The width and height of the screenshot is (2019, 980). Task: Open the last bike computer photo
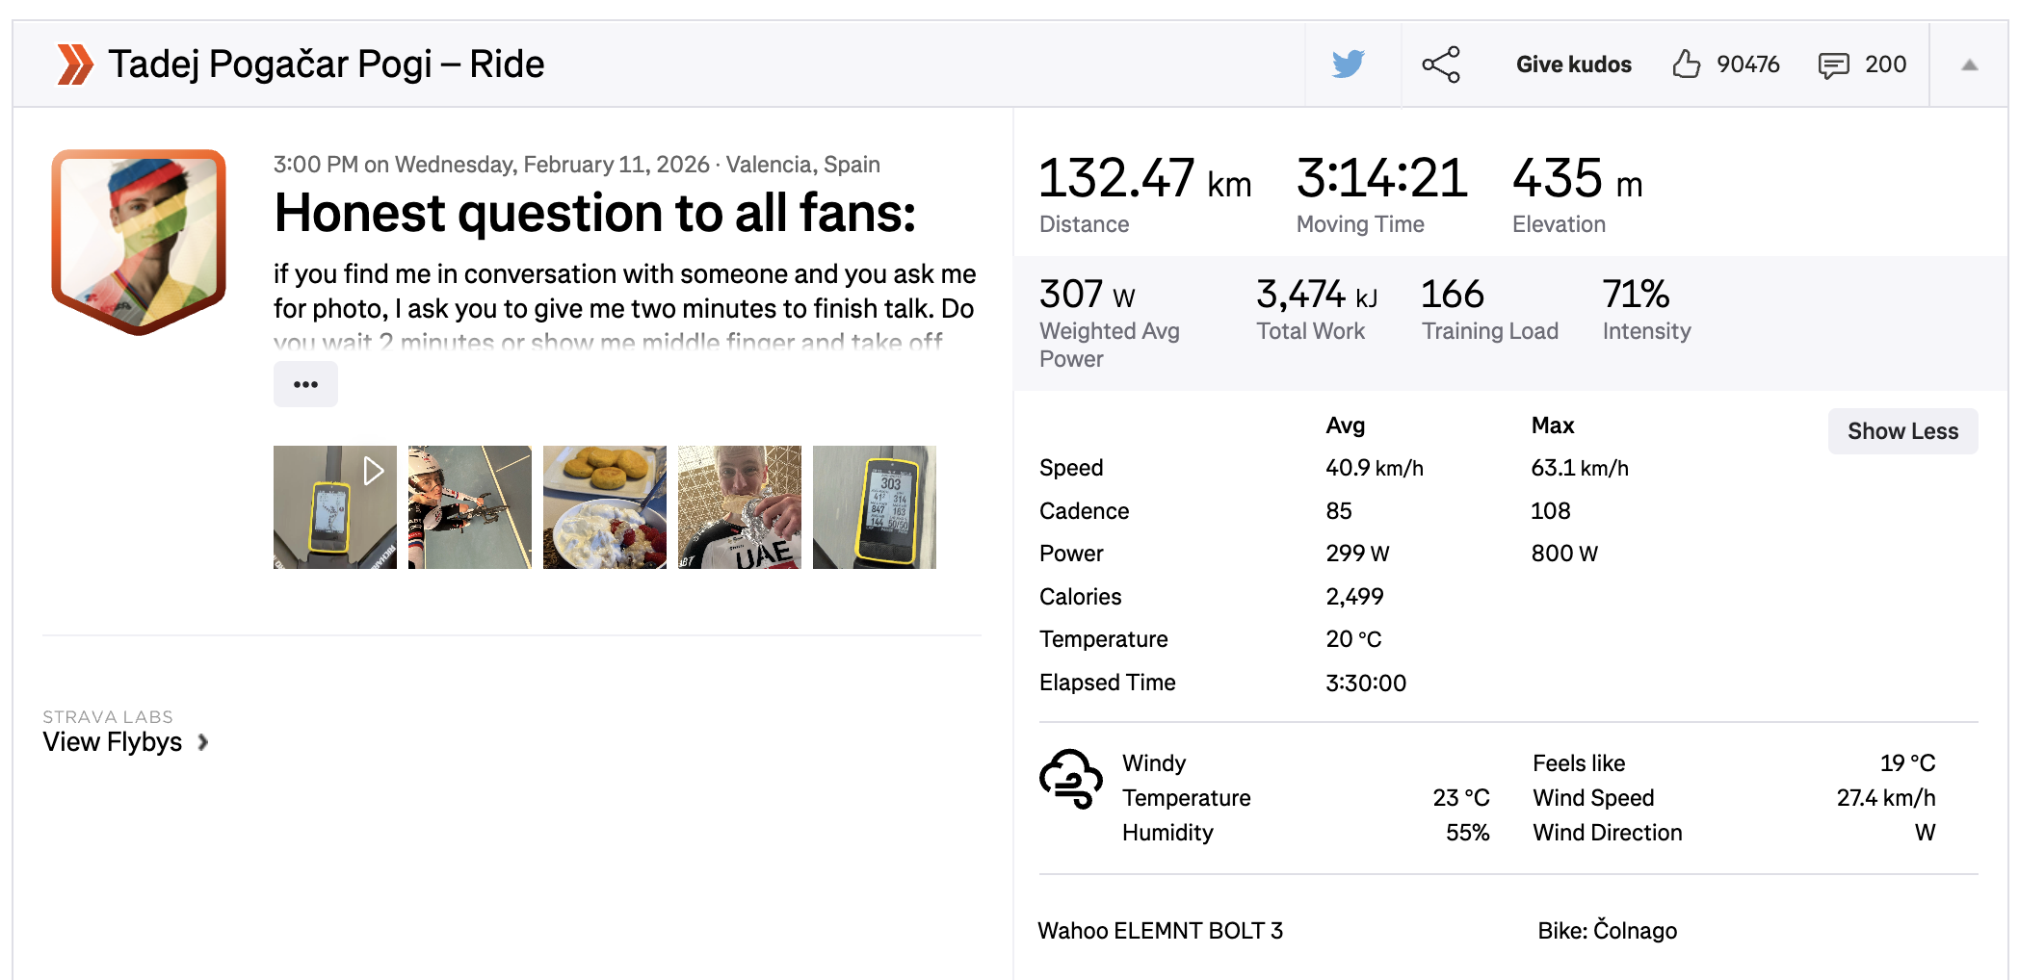coord(875,507)
